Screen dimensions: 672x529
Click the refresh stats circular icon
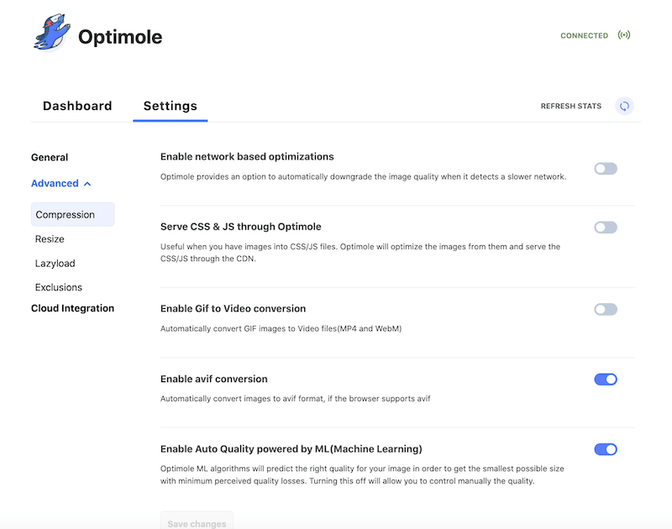pyautogui.click(x=624, y=106)
